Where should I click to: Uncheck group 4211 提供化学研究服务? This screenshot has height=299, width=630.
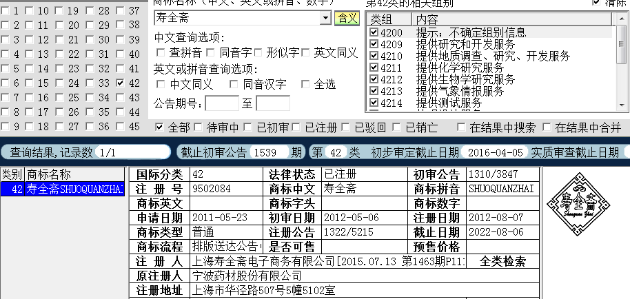374,68
